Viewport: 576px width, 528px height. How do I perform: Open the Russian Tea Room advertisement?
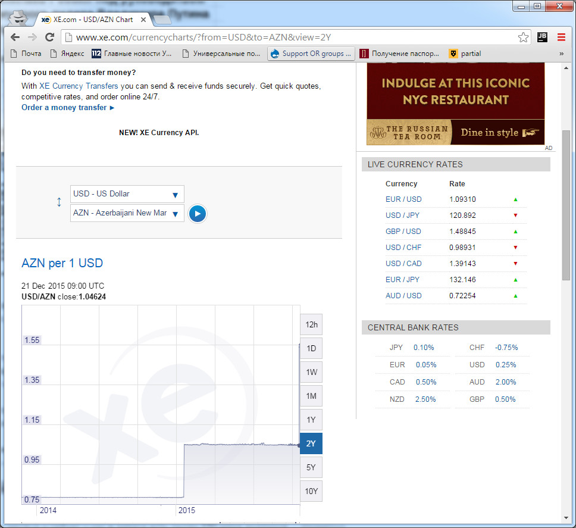coord(456,104)
